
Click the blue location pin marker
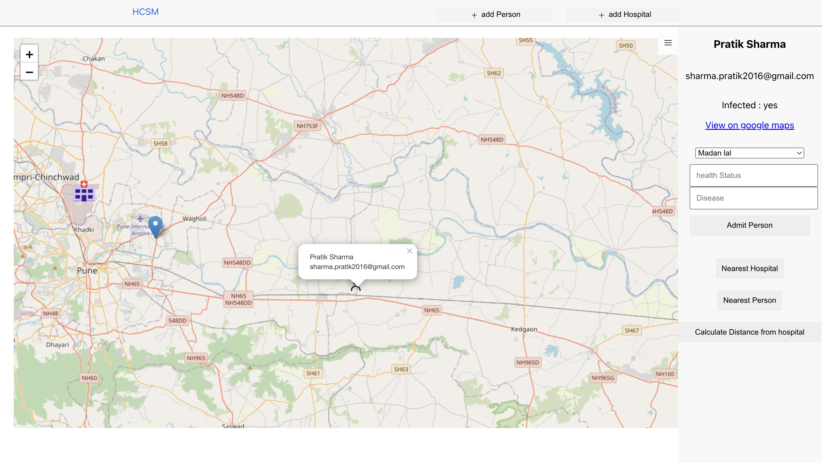[155, 226]
